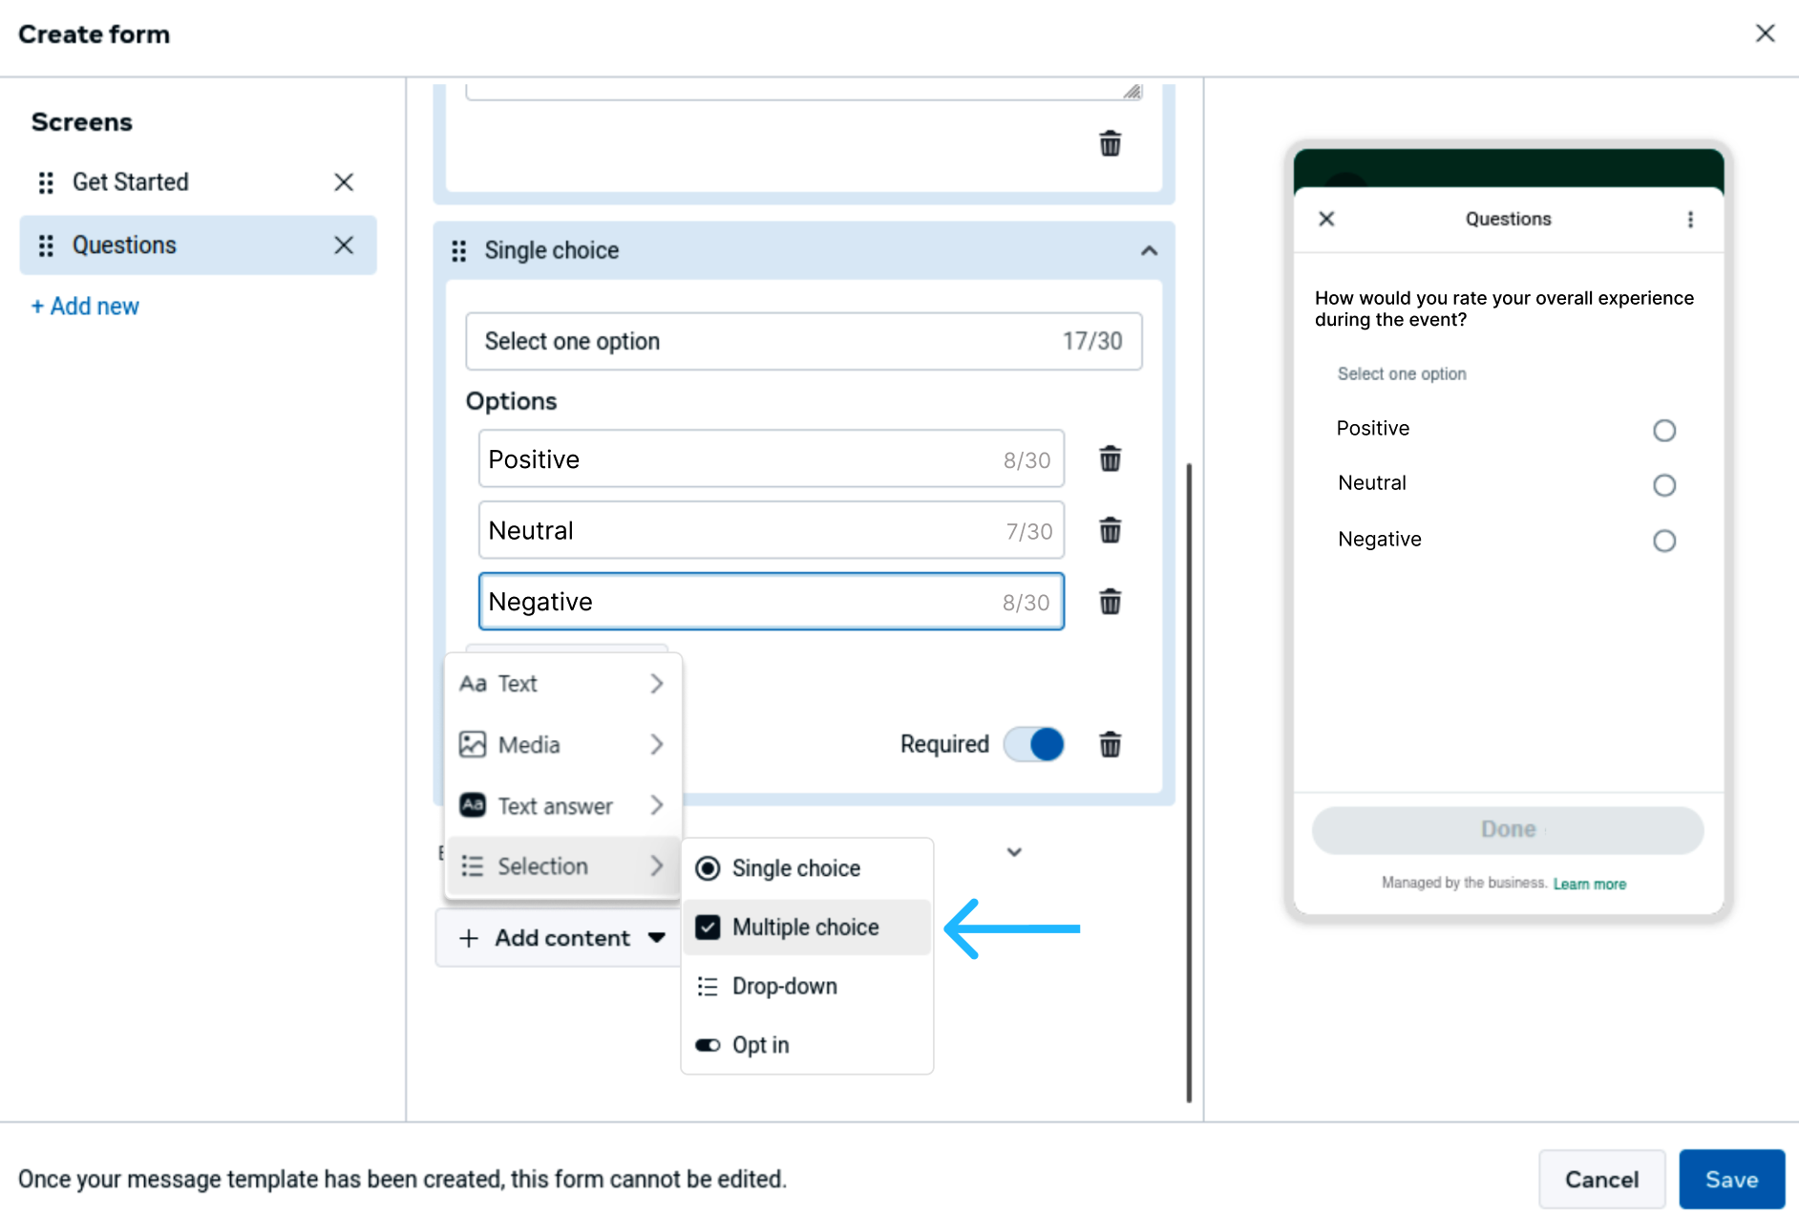1799x1215 pixels.
Task: Click the Text menu Aa icon
Action: pos(473,684)
